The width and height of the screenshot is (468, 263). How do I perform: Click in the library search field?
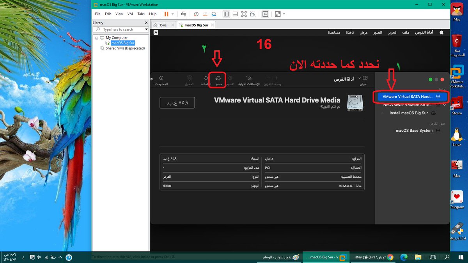point(120,29)
